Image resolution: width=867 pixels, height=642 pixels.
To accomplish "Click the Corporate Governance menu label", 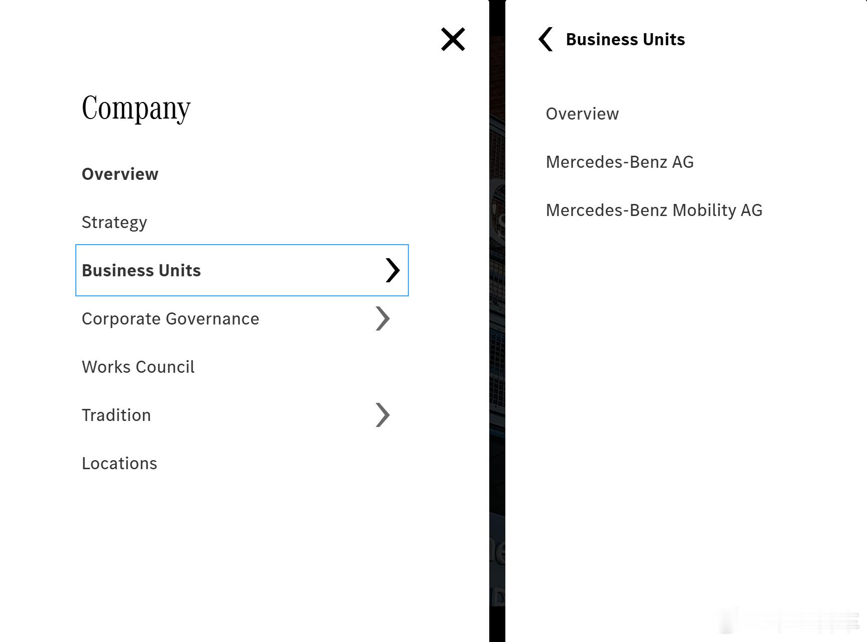I will click(x=170, y=318).
